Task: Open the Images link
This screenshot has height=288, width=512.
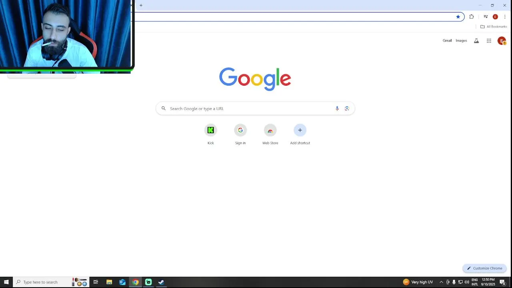Action: [x=461, y=40]
